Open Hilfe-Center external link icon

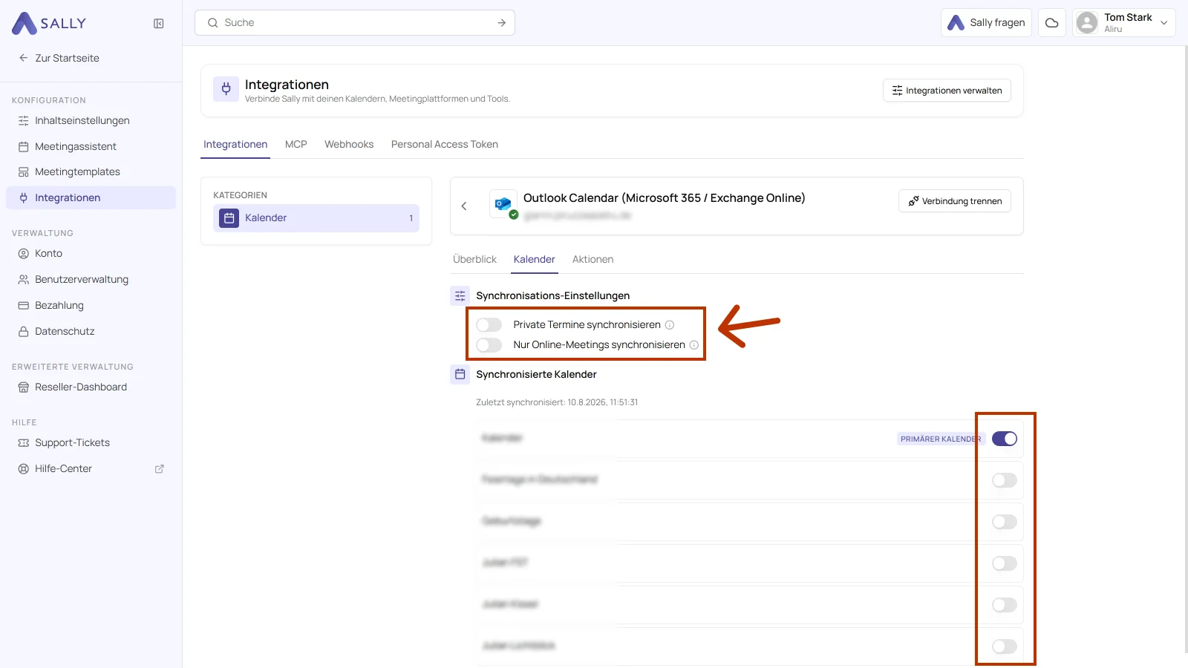tap(159, 469)
